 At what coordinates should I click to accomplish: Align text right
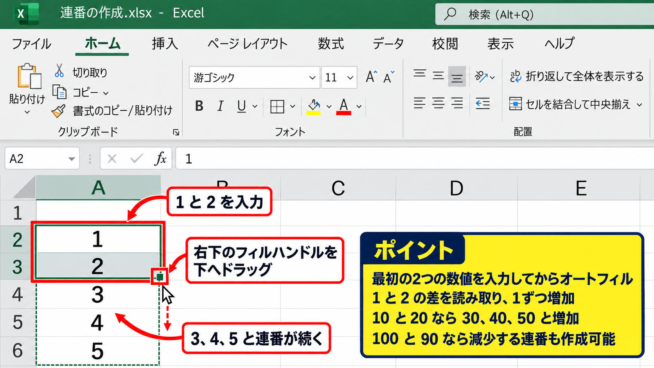457,103
